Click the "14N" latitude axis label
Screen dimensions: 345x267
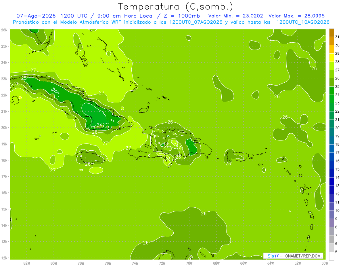click(x=4, y=225)
